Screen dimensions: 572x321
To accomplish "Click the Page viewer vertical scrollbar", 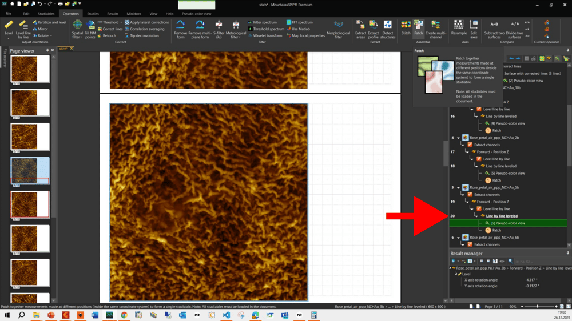I will [x=54, y=178].
